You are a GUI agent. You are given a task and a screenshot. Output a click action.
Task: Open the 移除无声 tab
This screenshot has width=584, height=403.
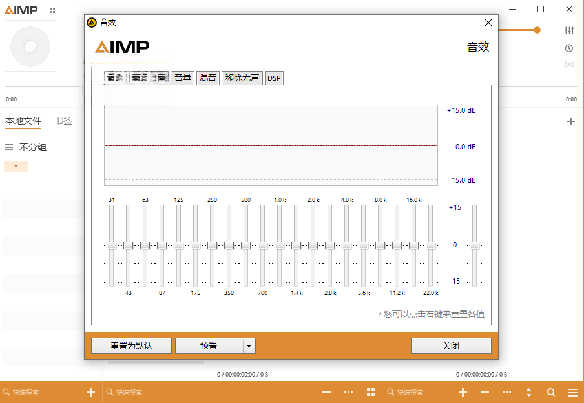coord(242,78)
